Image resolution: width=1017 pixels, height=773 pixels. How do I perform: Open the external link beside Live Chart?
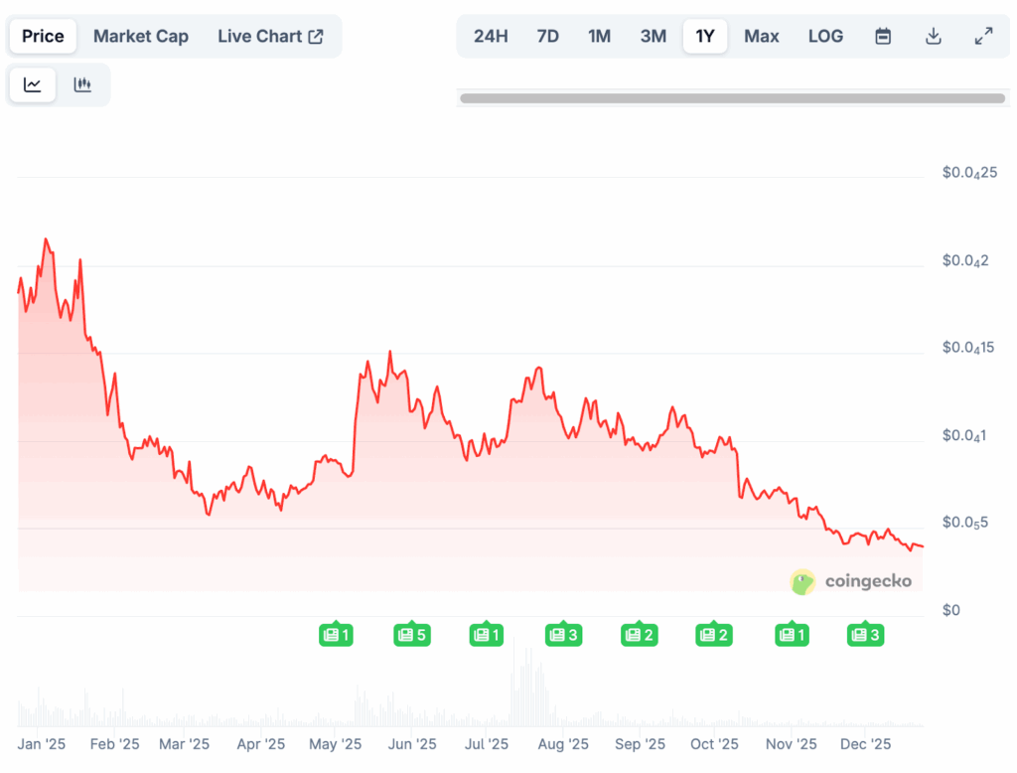(316, 36)
